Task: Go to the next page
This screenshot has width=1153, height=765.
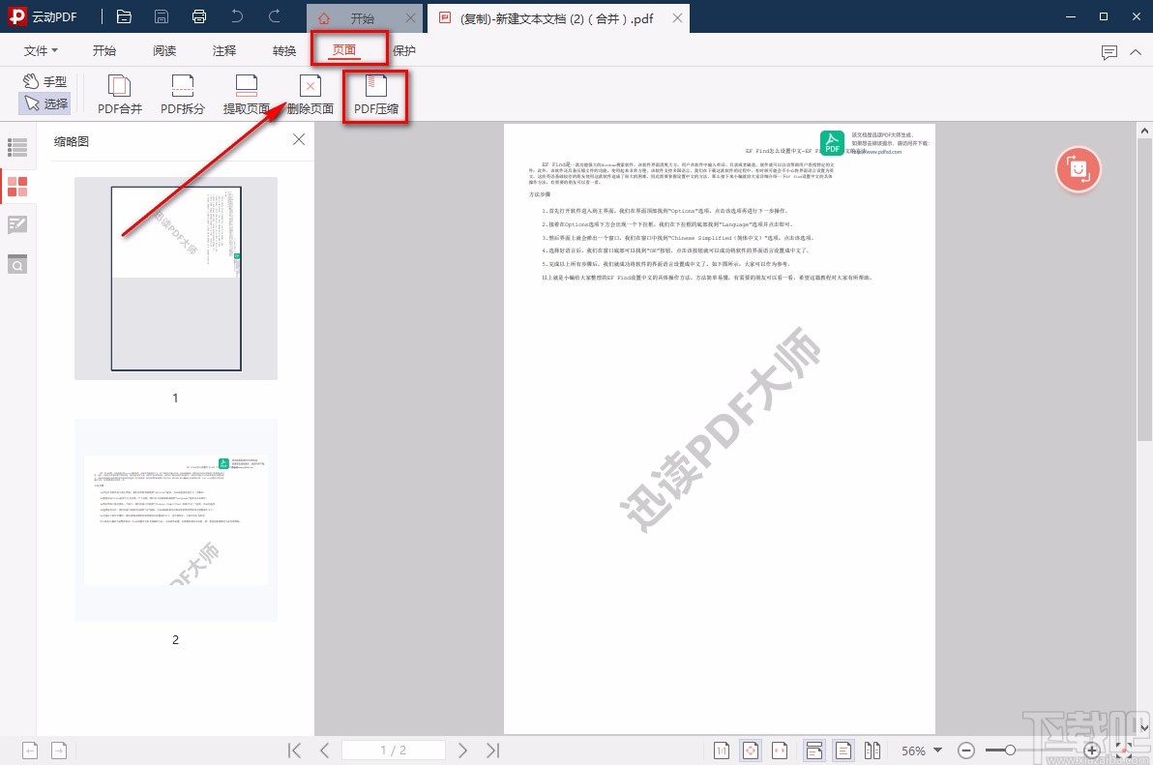Action: click(462, 750)
